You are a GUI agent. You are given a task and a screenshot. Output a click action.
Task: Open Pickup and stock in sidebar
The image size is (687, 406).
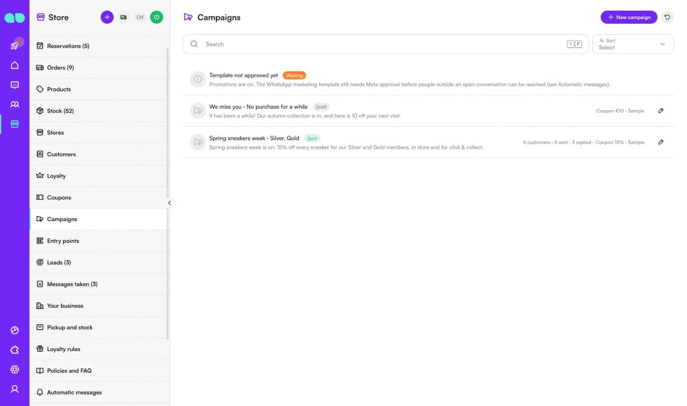click(99, 327)
